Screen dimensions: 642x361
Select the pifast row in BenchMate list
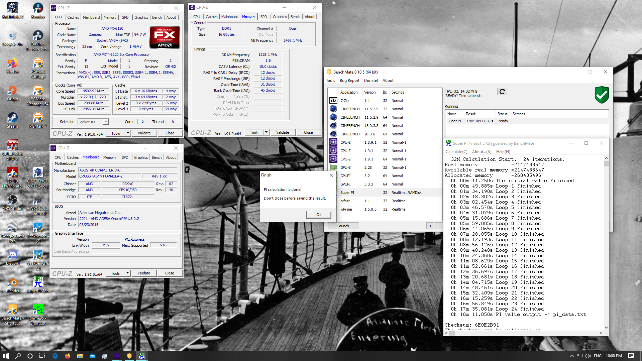[x=385, y=201]
